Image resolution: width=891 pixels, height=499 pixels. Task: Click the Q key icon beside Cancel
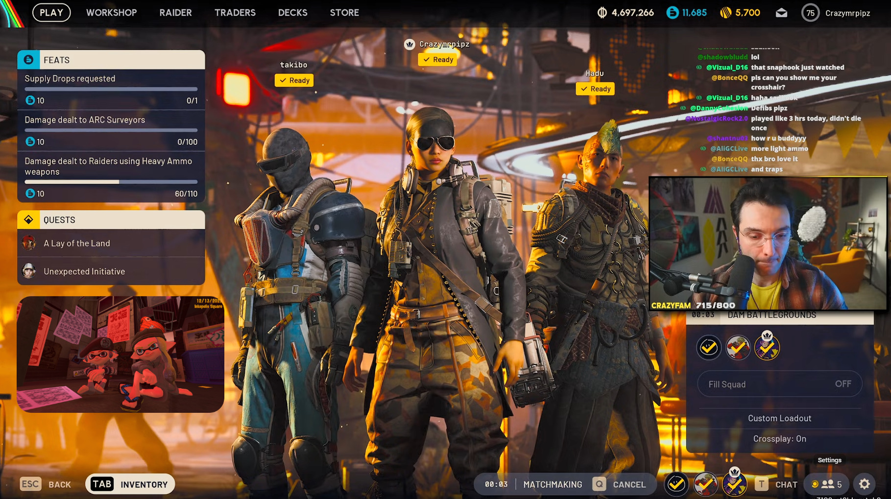tap(599, 484)
